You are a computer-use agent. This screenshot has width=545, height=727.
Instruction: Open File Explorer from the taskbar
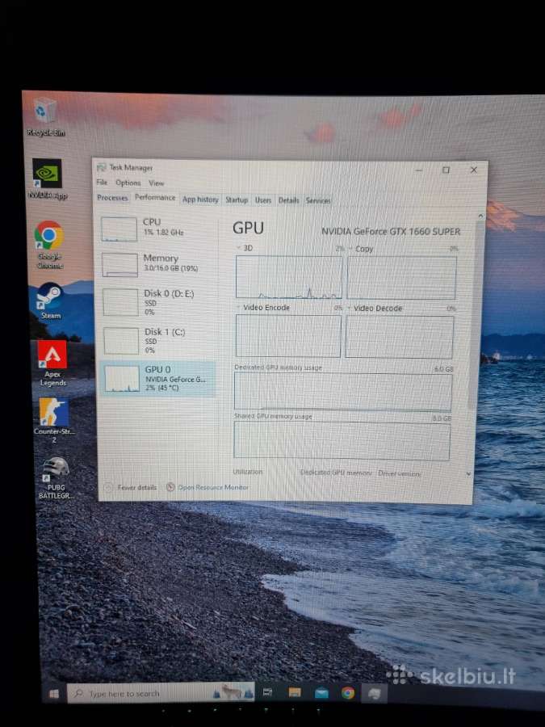coord(295,693)
